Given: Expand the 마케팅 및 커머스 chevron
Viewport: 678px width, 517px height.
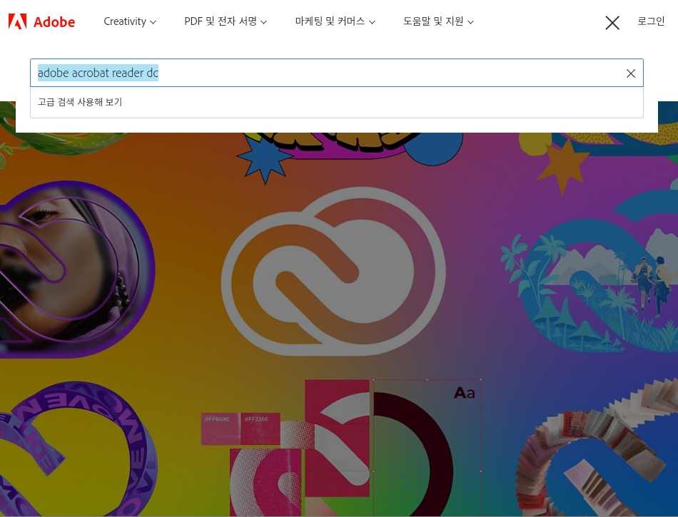Looking at the screenshot, I should tap(372, 22).
